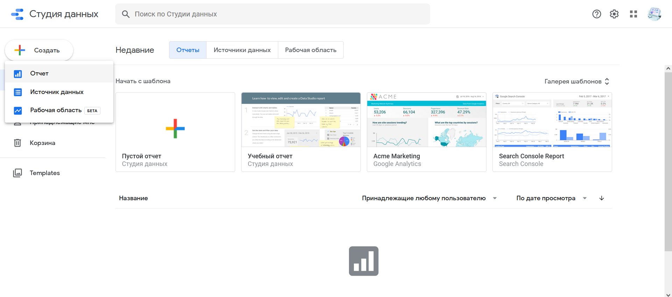Switch to the Источники данных tab
The image size is (672, 297).
click(x=242, y=50)
